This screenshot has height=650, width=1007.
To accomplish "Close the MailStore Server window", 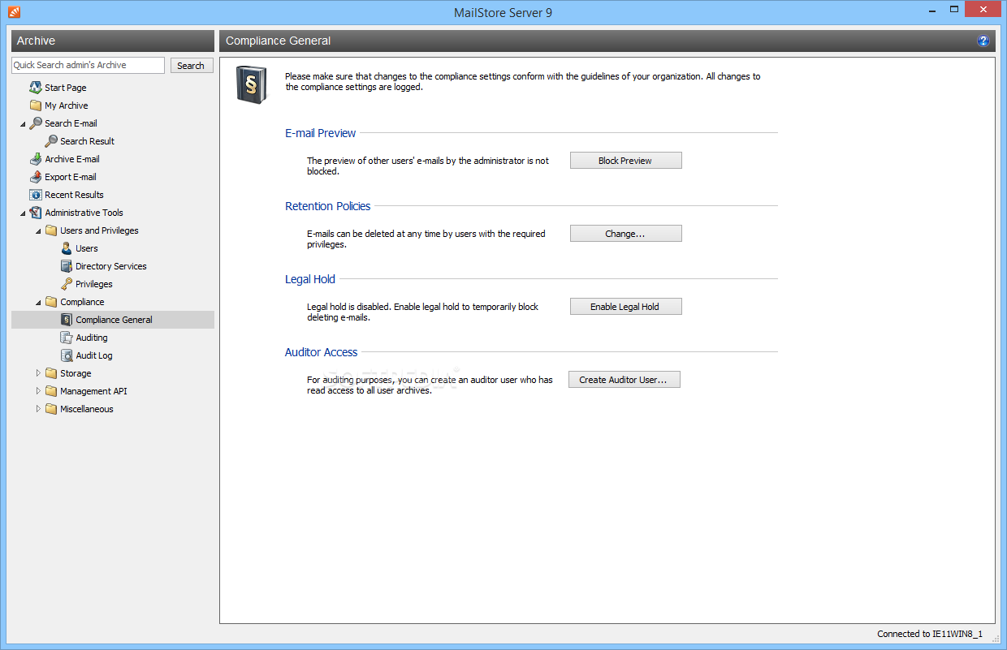I will coord(984,9).
